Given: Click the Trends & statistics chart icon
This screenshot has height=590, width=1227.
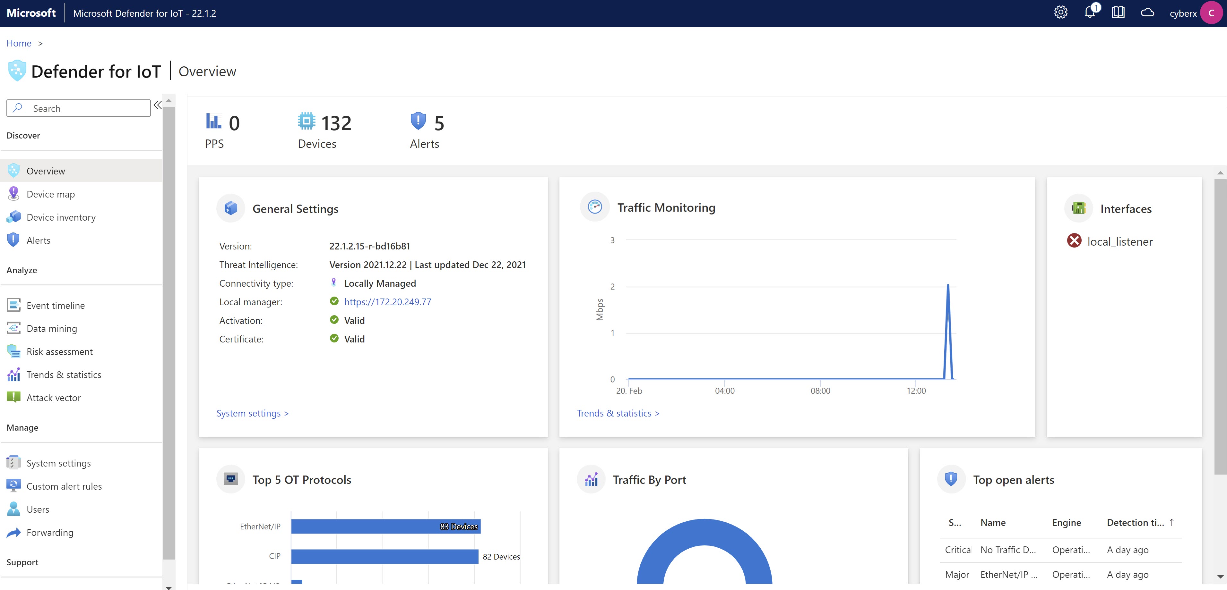Looking at the screenshot, I should click(x=13, y=375).
